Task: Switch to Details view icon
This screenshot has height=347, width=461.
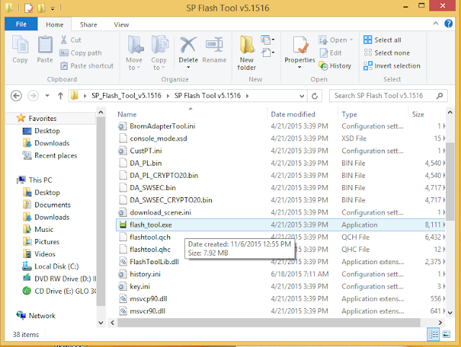Action: (434, 335)
